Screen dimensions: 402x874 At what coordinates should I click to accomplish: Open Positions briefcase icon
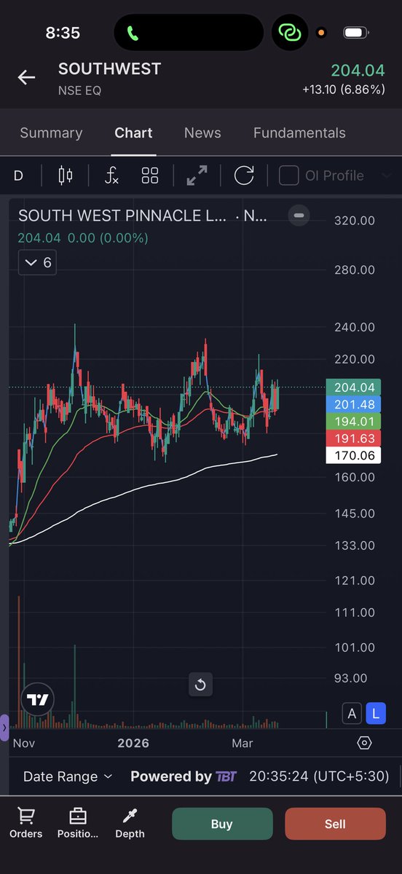pos(78,824)
